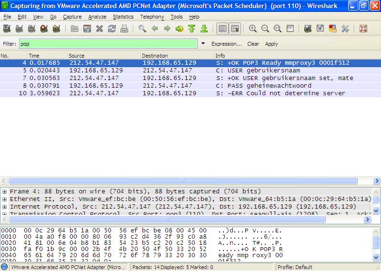Edit display filters toolbar icon
This screenshot has width=381, height=271.
point(320,29)
